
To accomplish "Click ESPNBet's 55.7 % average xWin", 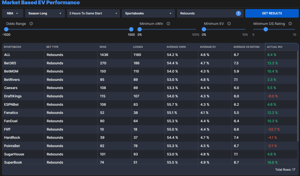I will click(x=172, y=105).
